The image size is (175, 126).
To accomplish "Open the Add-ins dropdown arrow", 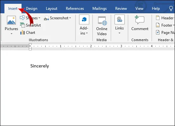I will pyautogui.click(x=87, y=33).
